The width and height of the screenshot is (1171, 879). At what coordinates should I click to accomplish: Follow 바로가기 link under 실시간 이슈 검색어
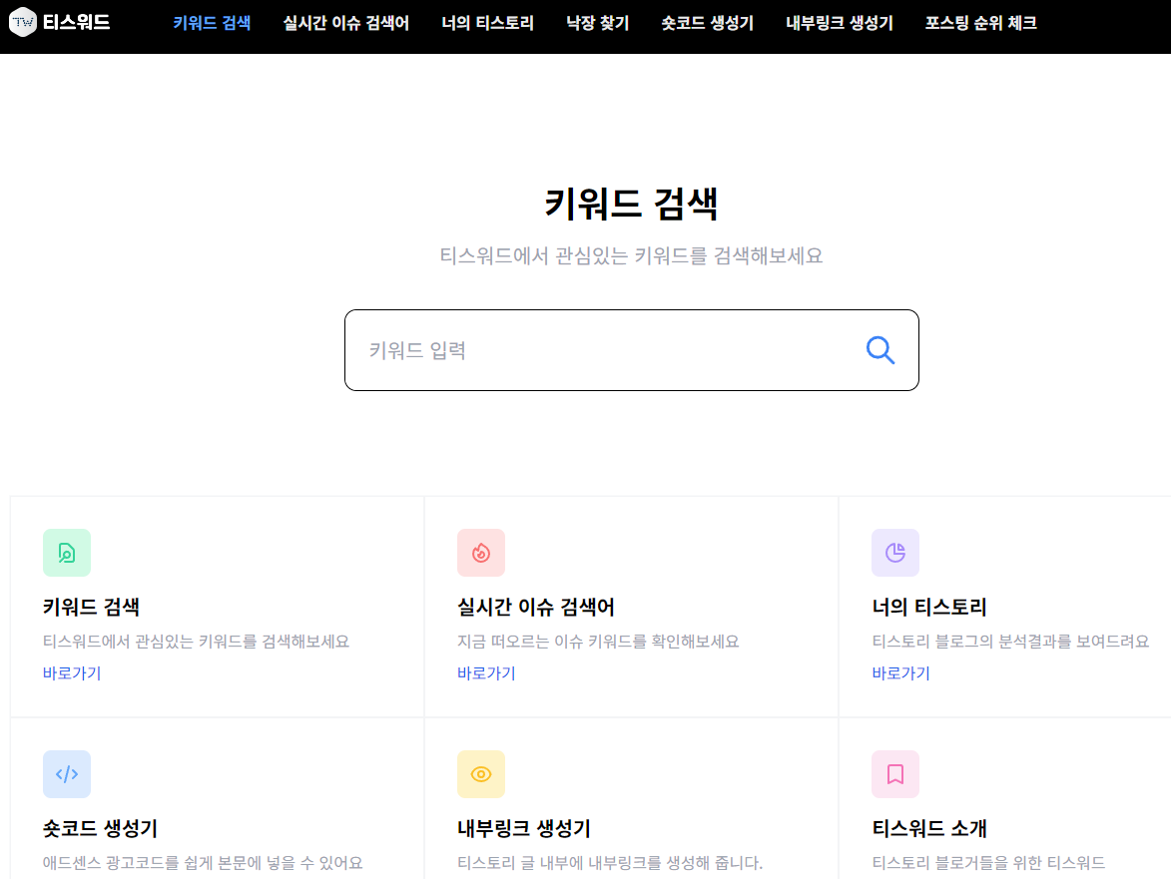click(x=486, y=673)
